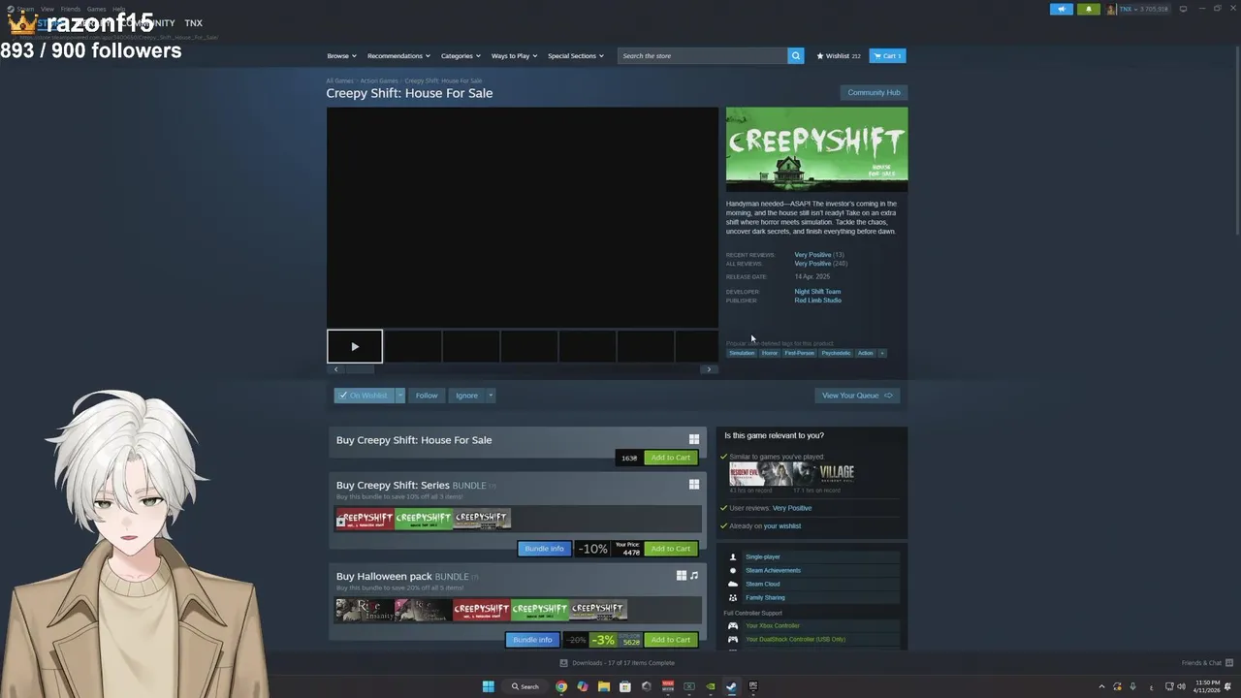
Task: Expand the On Wishlist dropdown arrow
Action: click(399, 396)
